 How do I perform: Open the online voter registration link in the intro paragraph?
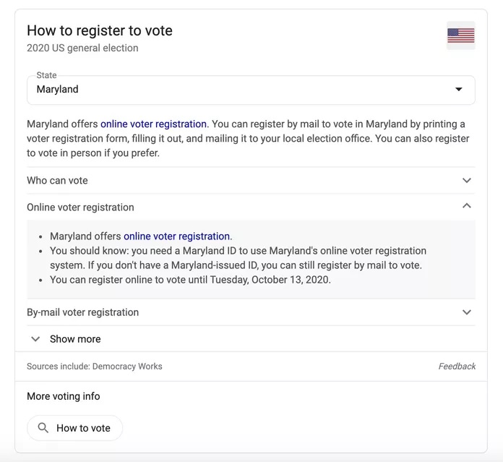tap(153, 124)
